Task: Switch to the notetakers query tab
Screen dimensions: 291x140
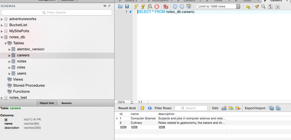Action: coord(160,1)
